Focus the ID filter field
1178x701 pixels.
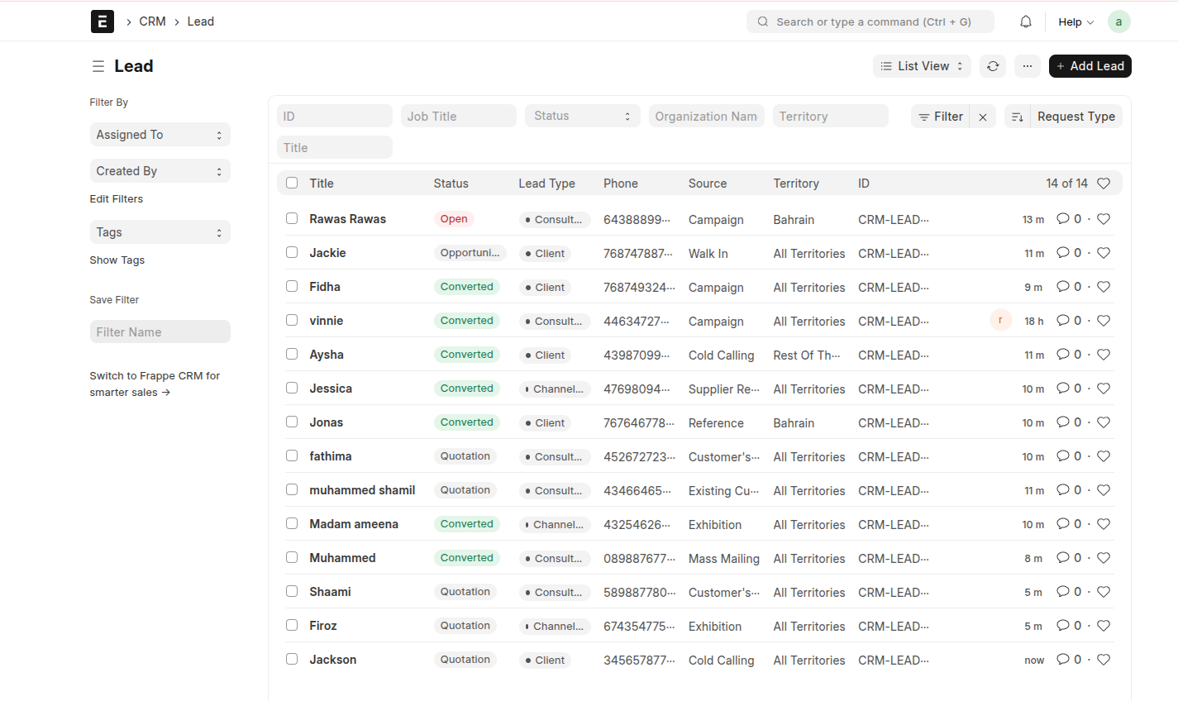coord(335,116)
